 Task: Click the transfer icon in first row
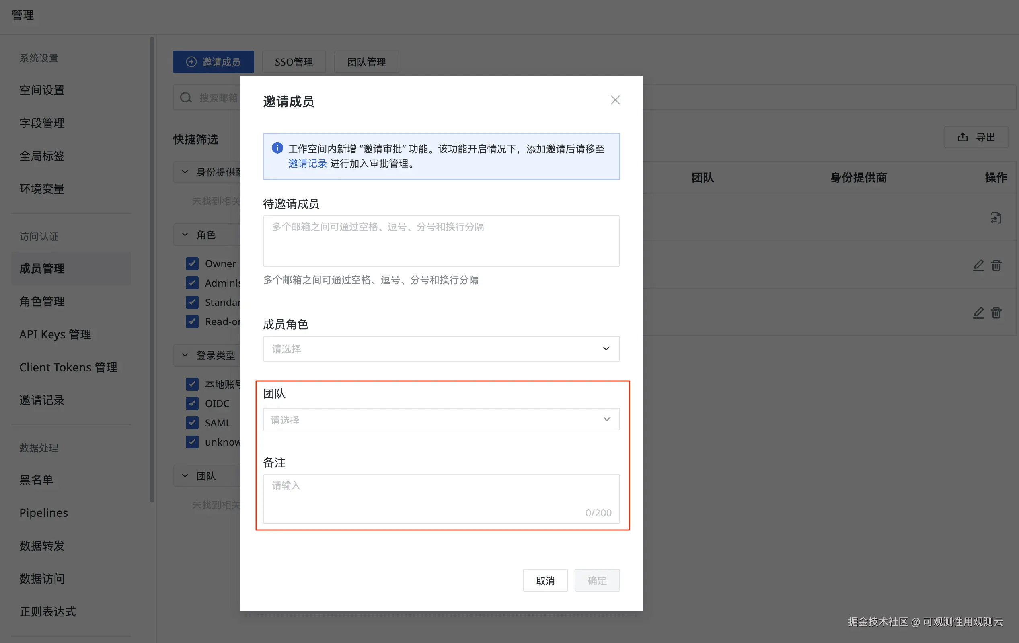996,218
